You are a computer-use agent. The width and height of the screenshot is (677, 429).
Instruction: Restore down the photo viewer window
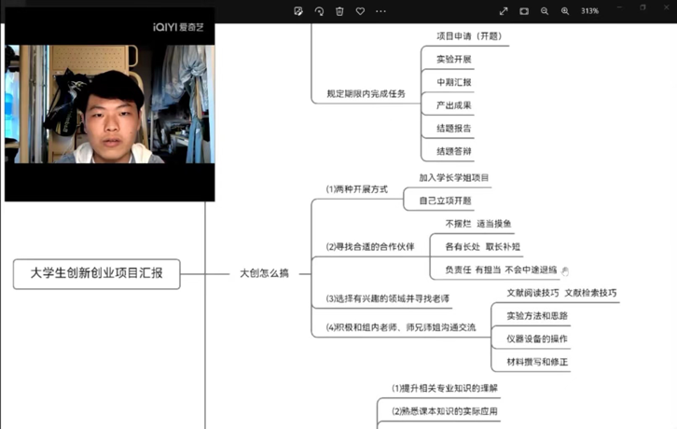tap(642, 7)
